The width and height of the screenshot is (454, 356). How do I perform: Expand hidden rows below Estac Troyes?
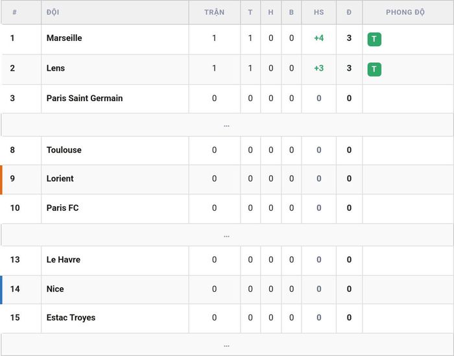click(x=227, y=345)
